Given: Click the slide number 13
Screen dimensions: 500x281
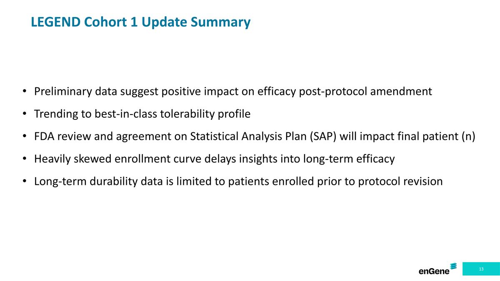Looking at the screenshot, I should click(481, 269).
